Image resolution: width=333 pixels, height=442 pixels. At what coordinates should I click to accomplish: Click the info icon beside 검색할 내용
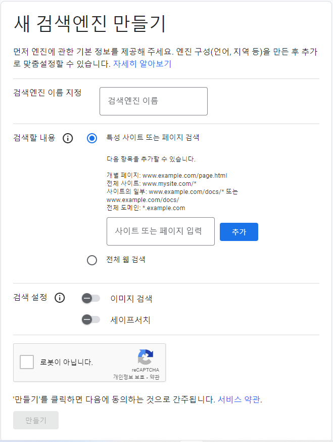point(68,138)
